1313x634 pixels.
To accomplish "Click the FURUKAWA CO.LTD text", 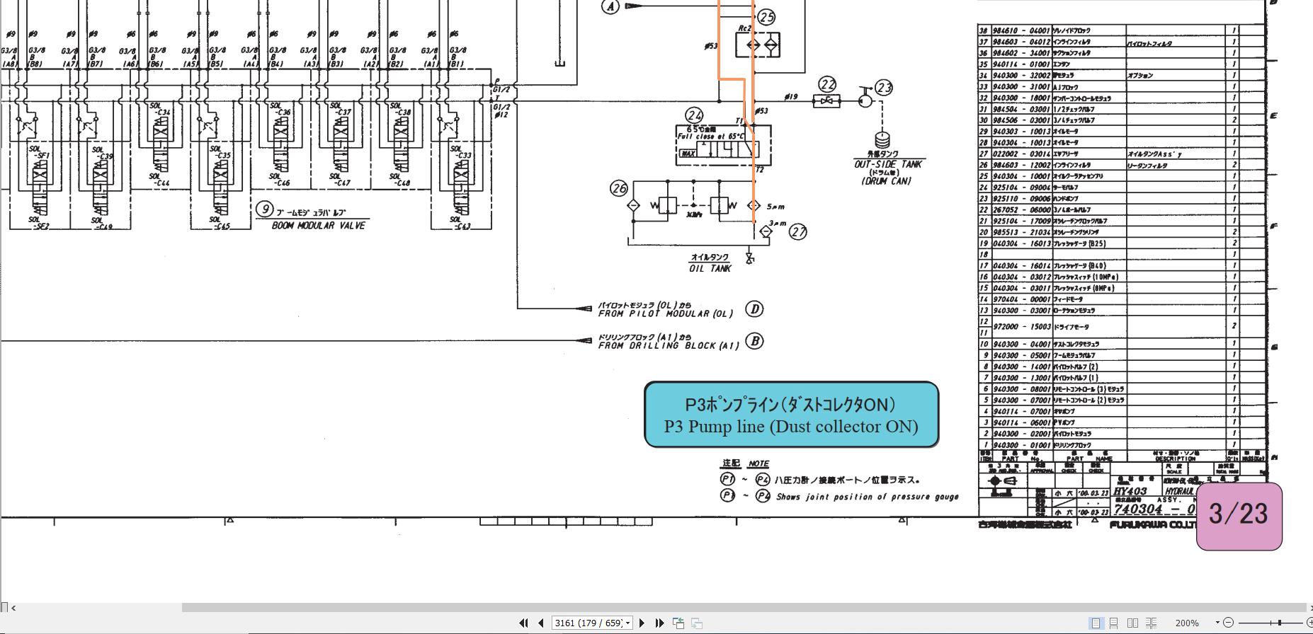I will click(x=1152, y=525).
